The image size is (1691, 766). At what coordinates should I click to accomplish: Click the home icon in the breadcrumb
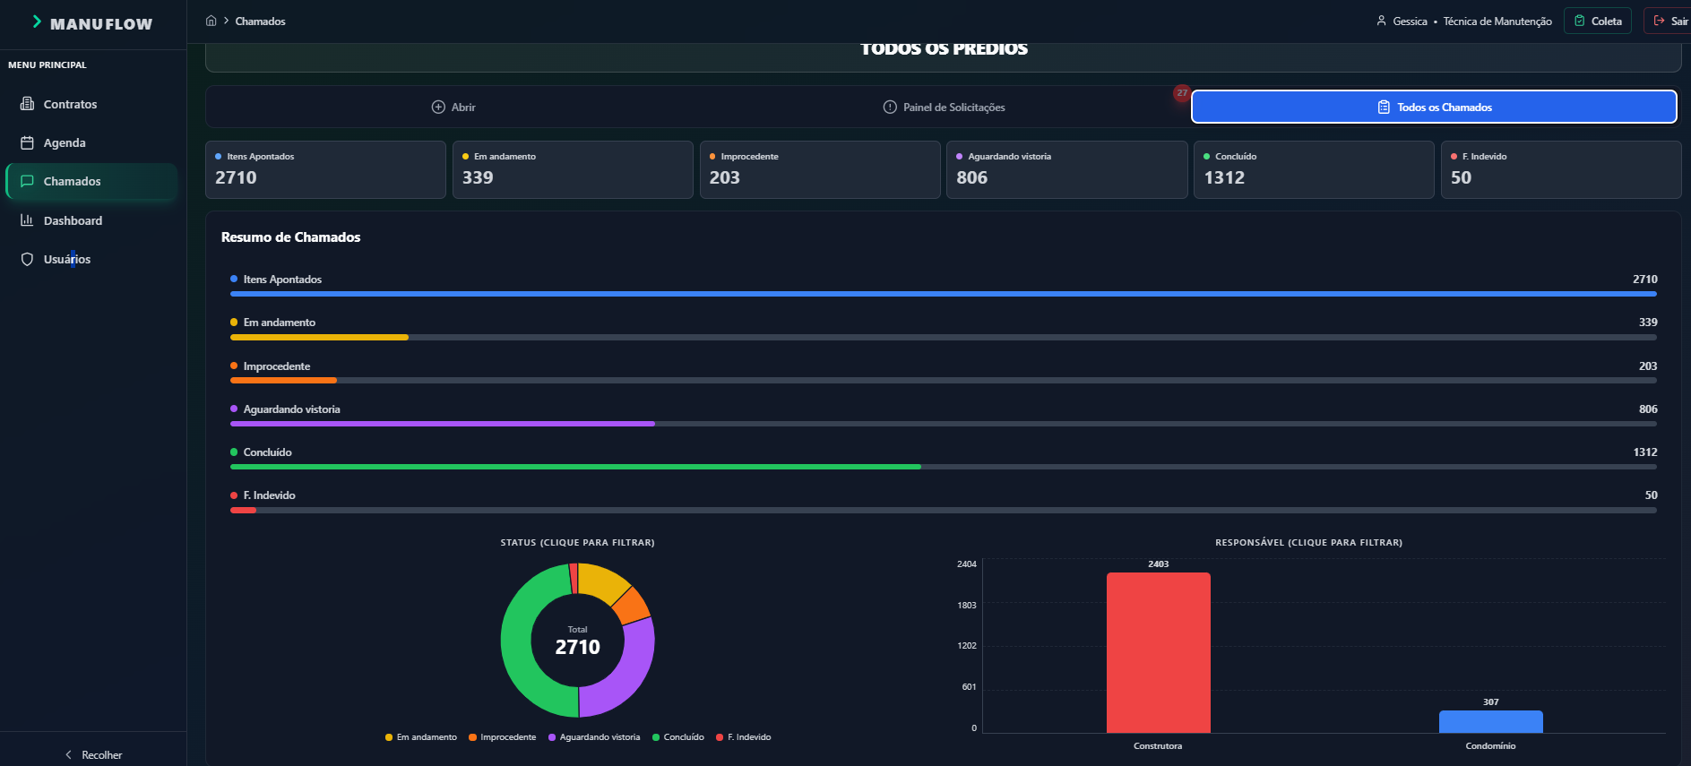coord(211,21)
